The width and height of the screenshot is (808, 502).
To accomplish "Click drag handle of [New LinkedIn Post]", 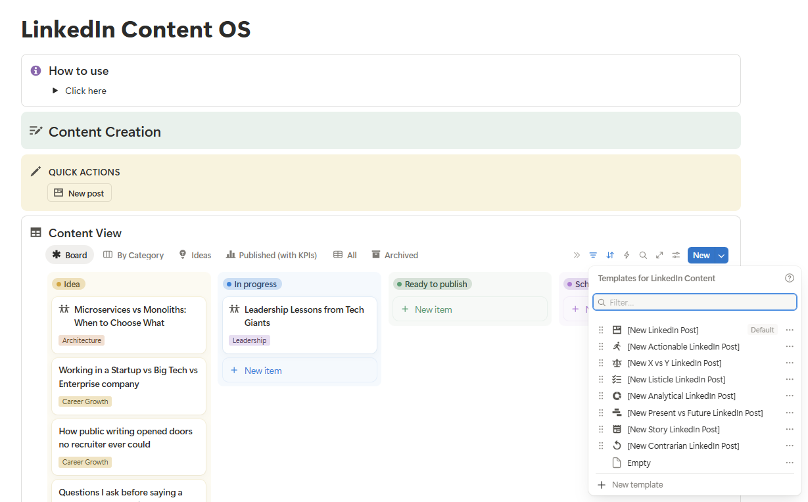I will click(601, 330).
